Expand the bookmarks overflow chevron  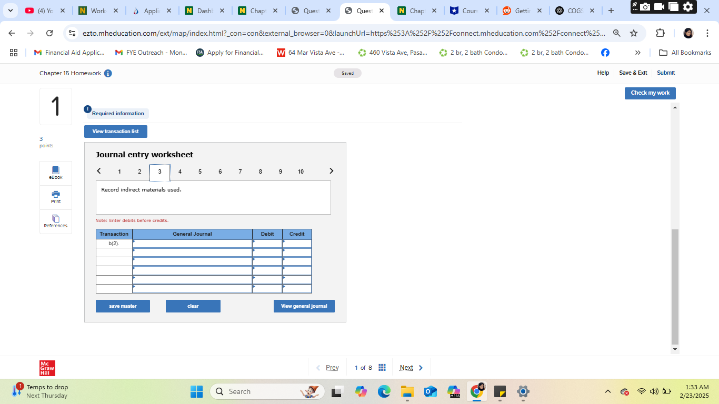pos(638,53)
